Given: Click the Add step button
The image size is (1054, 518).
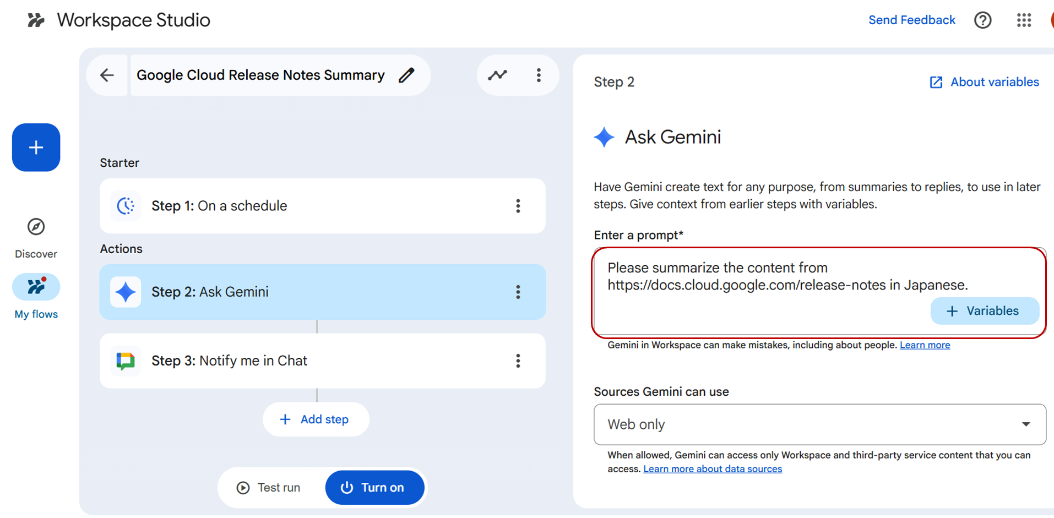Looking at the screenshot, I should (316, 419).
